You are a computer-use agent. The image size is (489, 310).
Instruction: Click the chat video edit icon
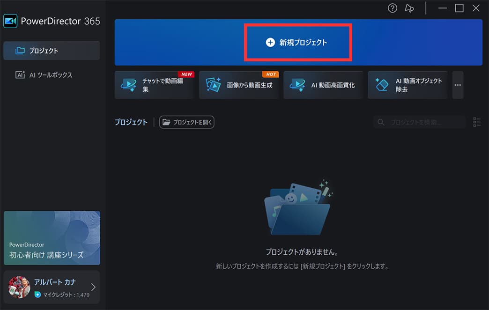point(128,84)
